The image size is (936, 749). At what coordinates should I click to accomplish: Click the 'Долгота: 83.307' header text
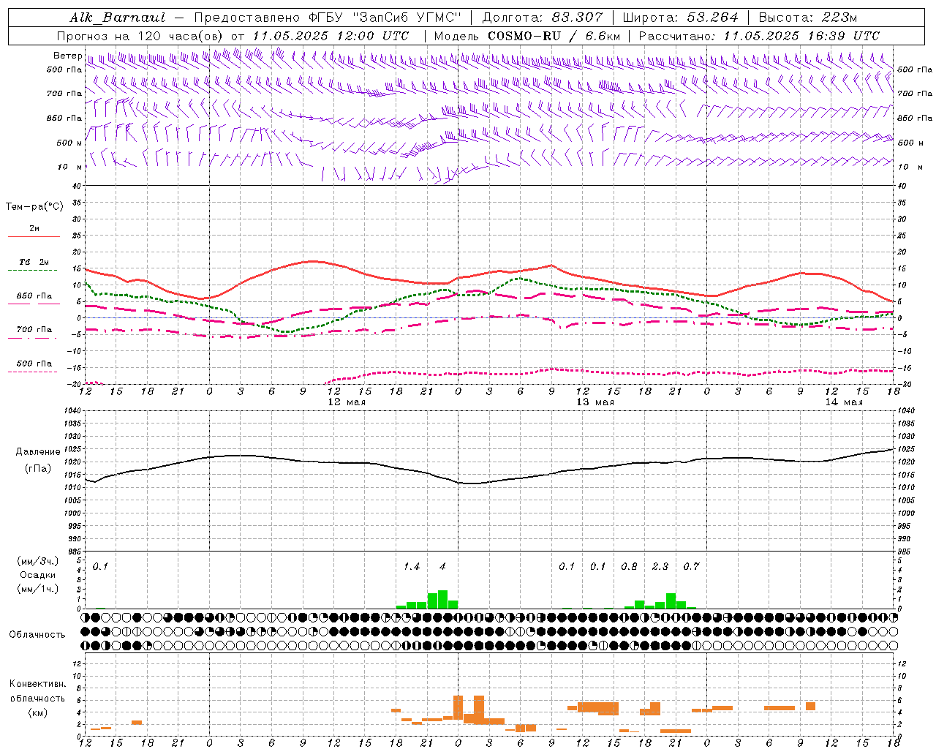click(543, 18)
